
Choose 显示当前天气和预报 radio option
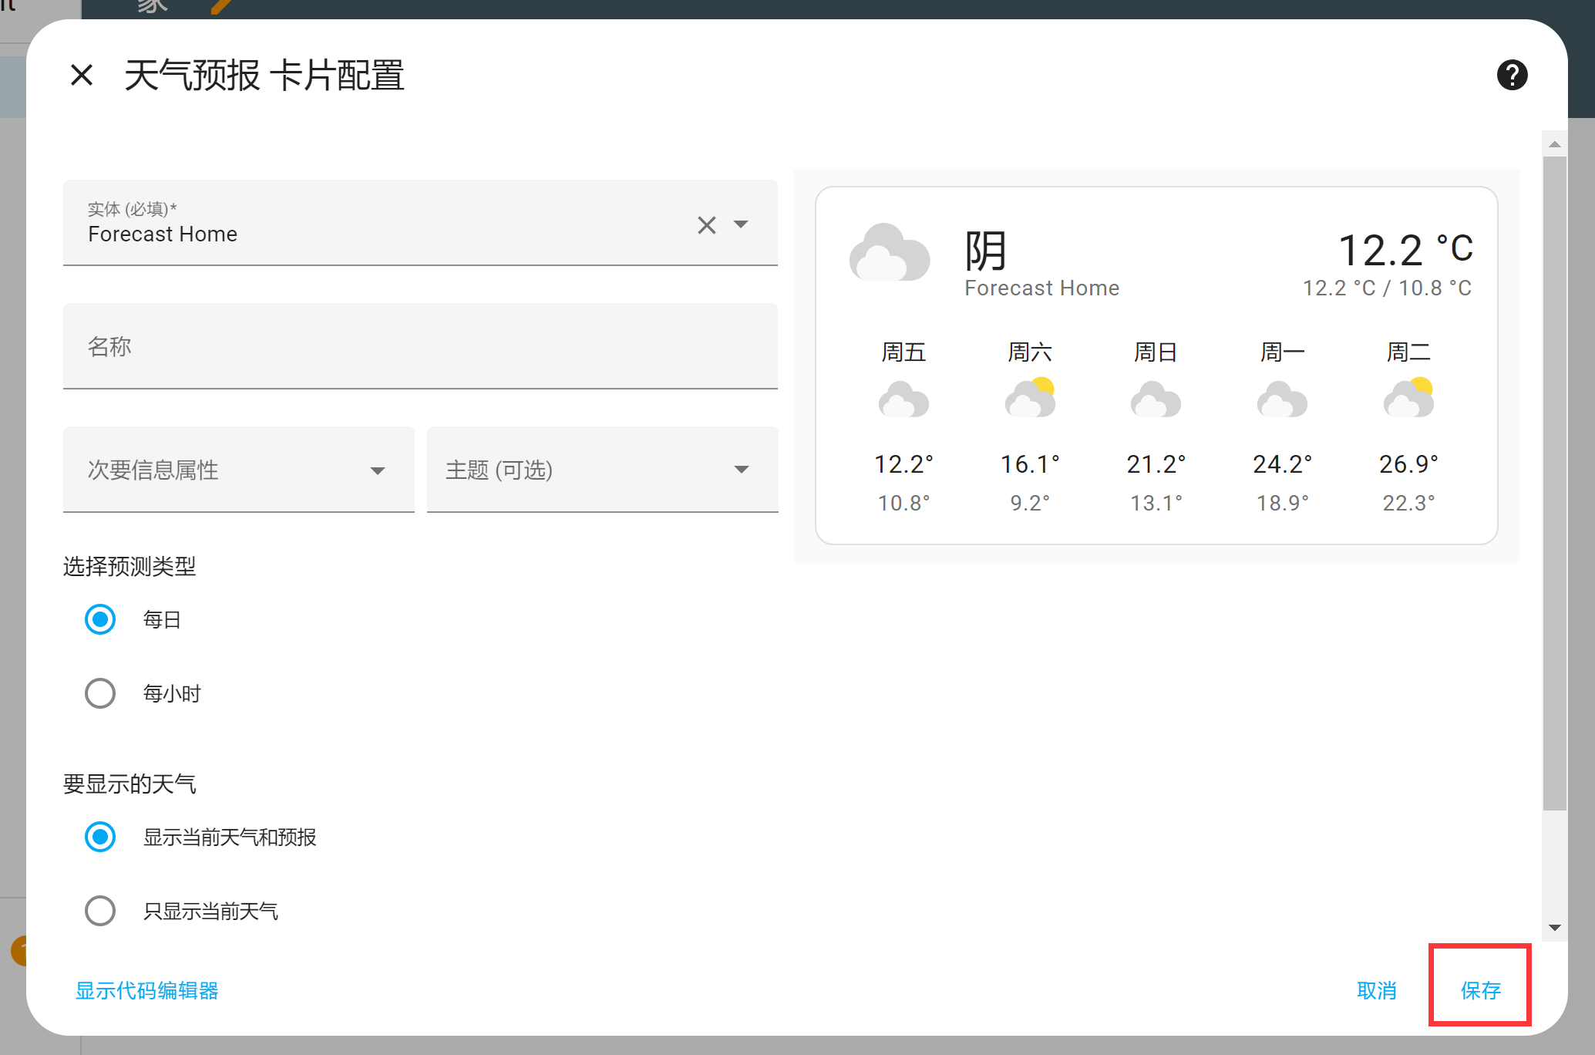tap(100, 837)
